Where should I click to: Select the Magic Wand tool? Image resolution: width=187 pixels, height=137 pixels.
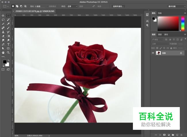(x=8, y=20)
